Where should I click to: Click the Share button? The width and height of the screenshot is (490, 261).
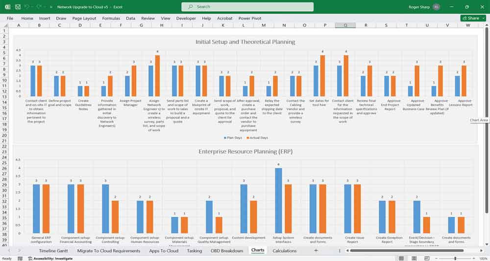[x=470, y=18]
